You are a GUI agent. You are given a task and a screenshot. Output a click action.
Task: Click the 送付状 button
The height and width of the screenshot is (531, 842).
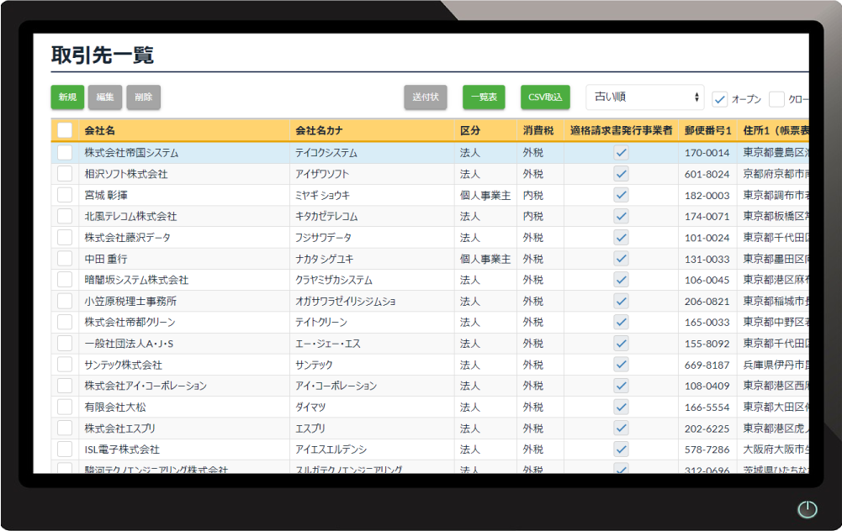click(426, 97)
